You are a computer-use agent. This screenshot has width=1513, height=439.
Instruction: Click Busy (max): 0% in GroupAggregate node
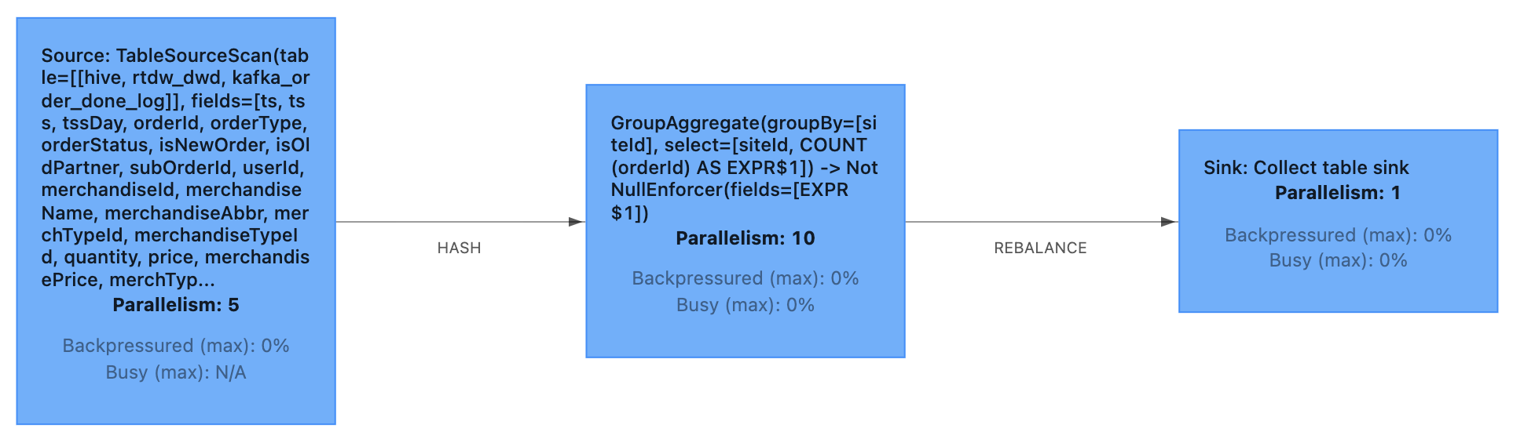[x=746, y=305]
